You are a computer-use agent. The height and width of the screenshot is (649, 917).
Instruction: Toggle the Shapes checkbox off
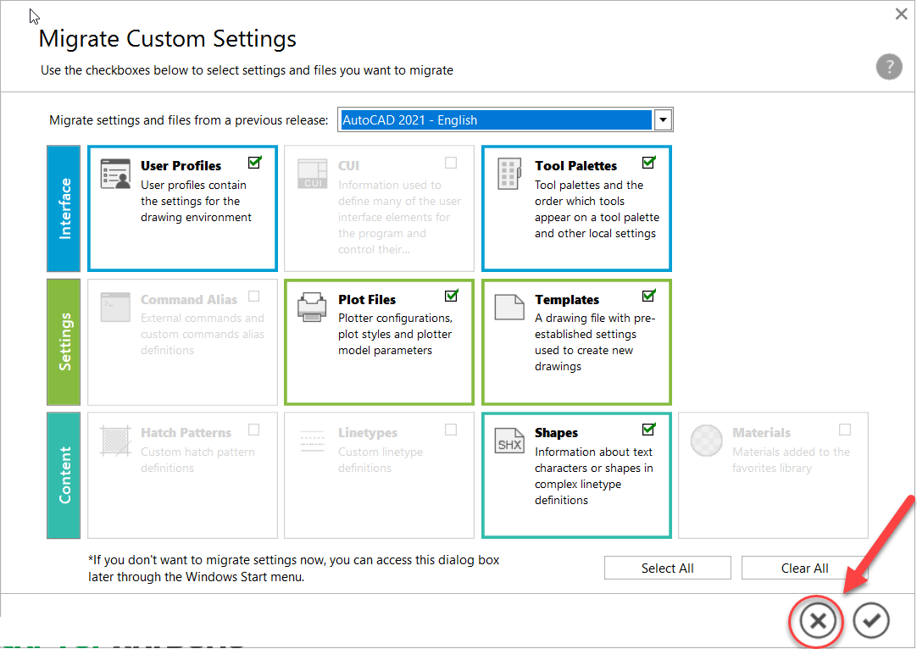pyautogui.click(x=648, y=429)
